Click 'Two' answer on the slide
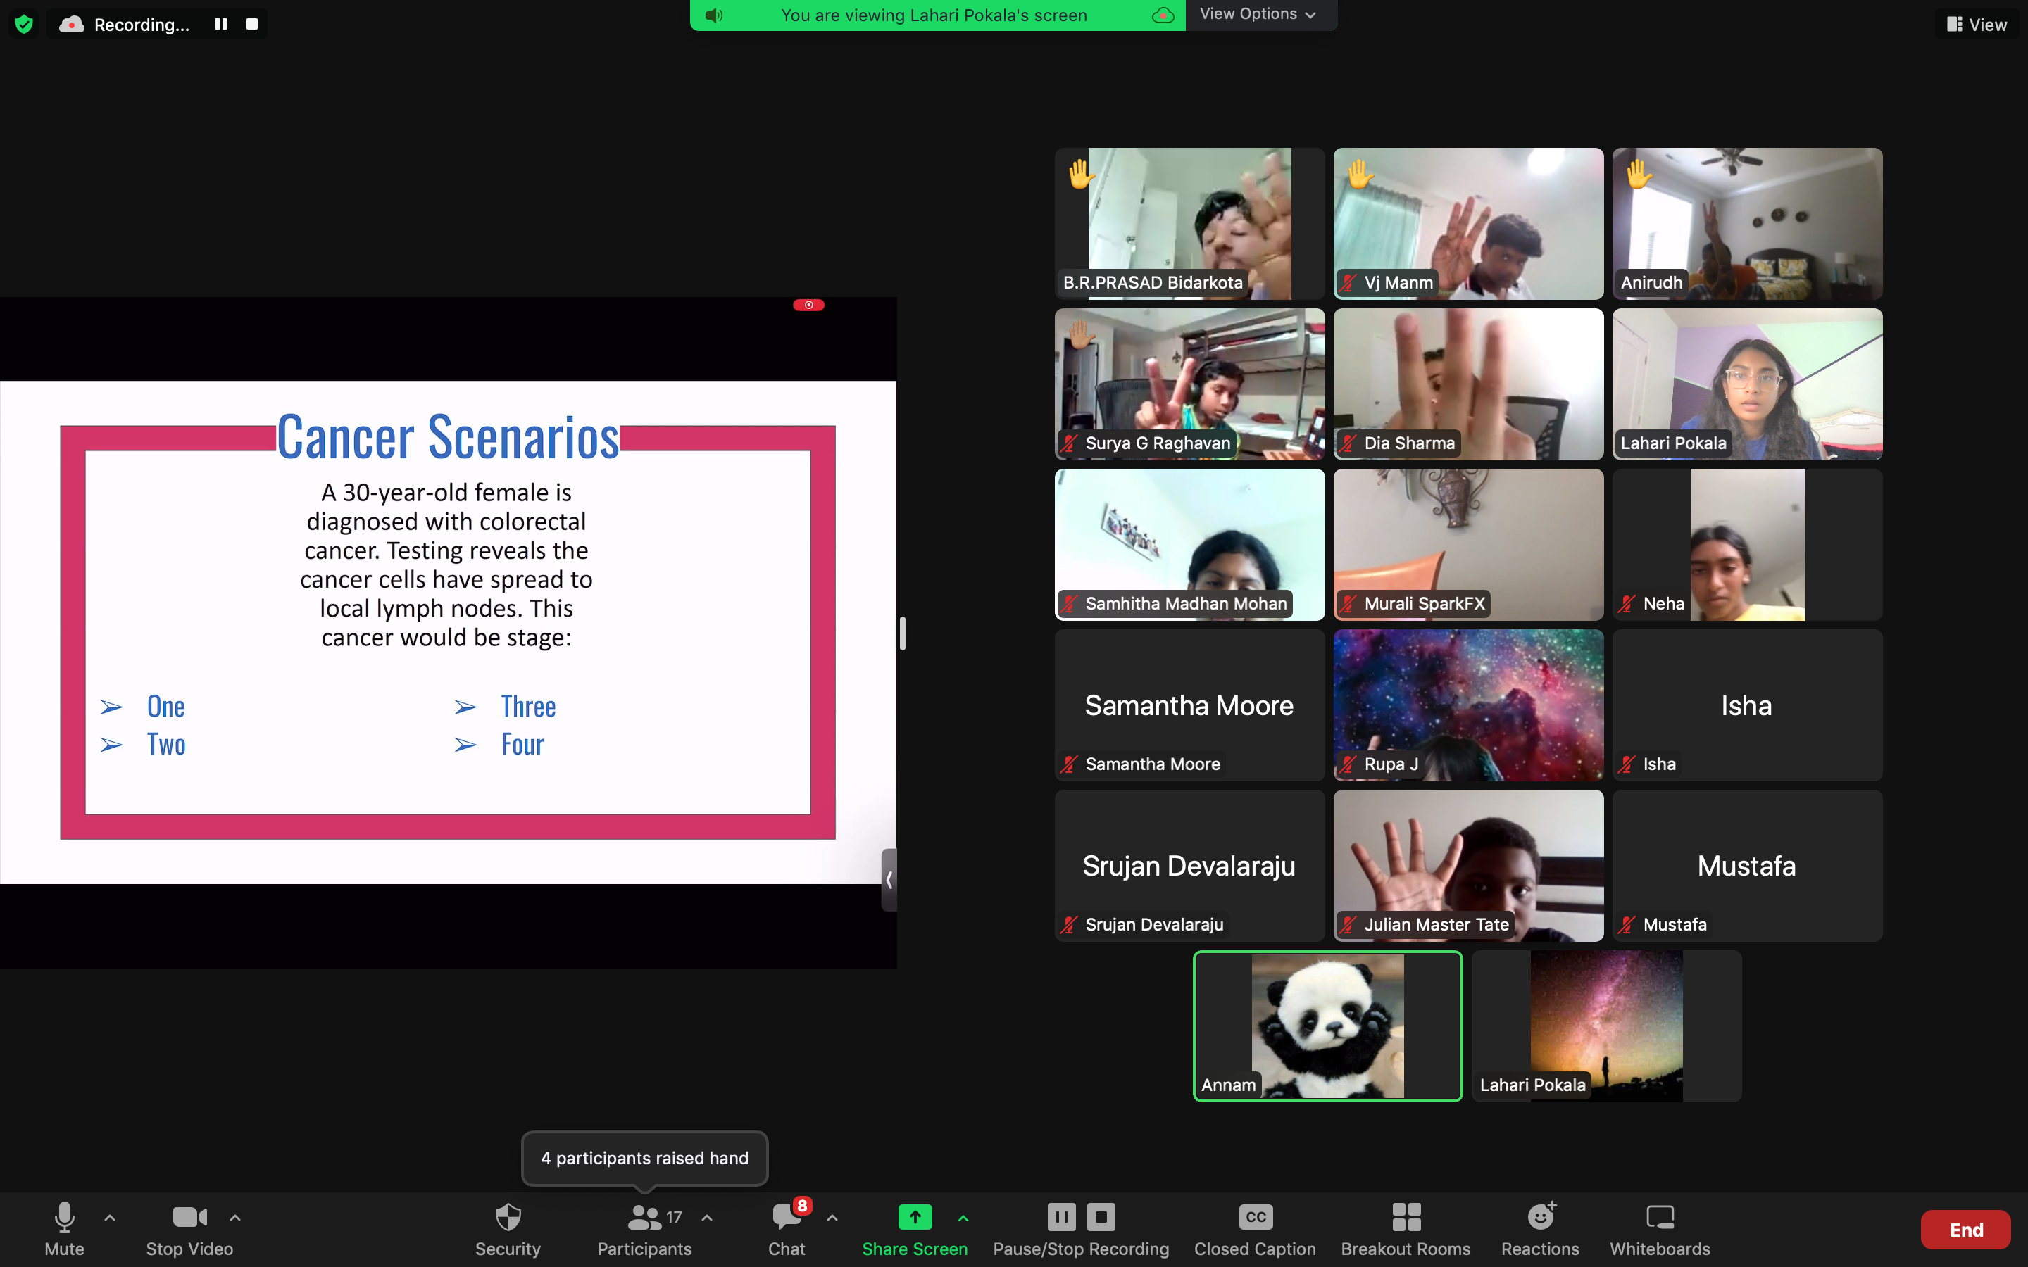Image resolution: width=2028 pixels, height=1267 pixels. click(166, 744)
